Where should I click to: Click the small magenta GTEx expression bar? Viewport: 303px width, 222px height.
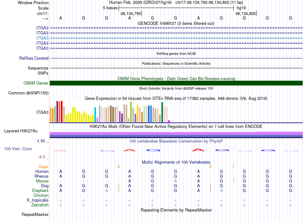tap(169, 121)
